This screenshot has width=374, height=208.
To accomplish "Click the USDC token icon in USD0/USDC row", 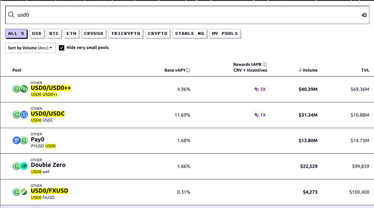I will (24, 114).
